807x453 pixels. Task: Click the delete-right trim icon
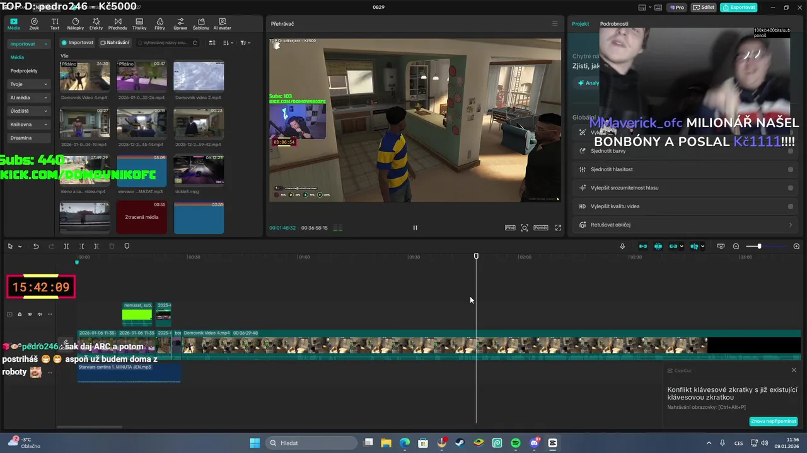pyautogui.click(x=96, y=246)
